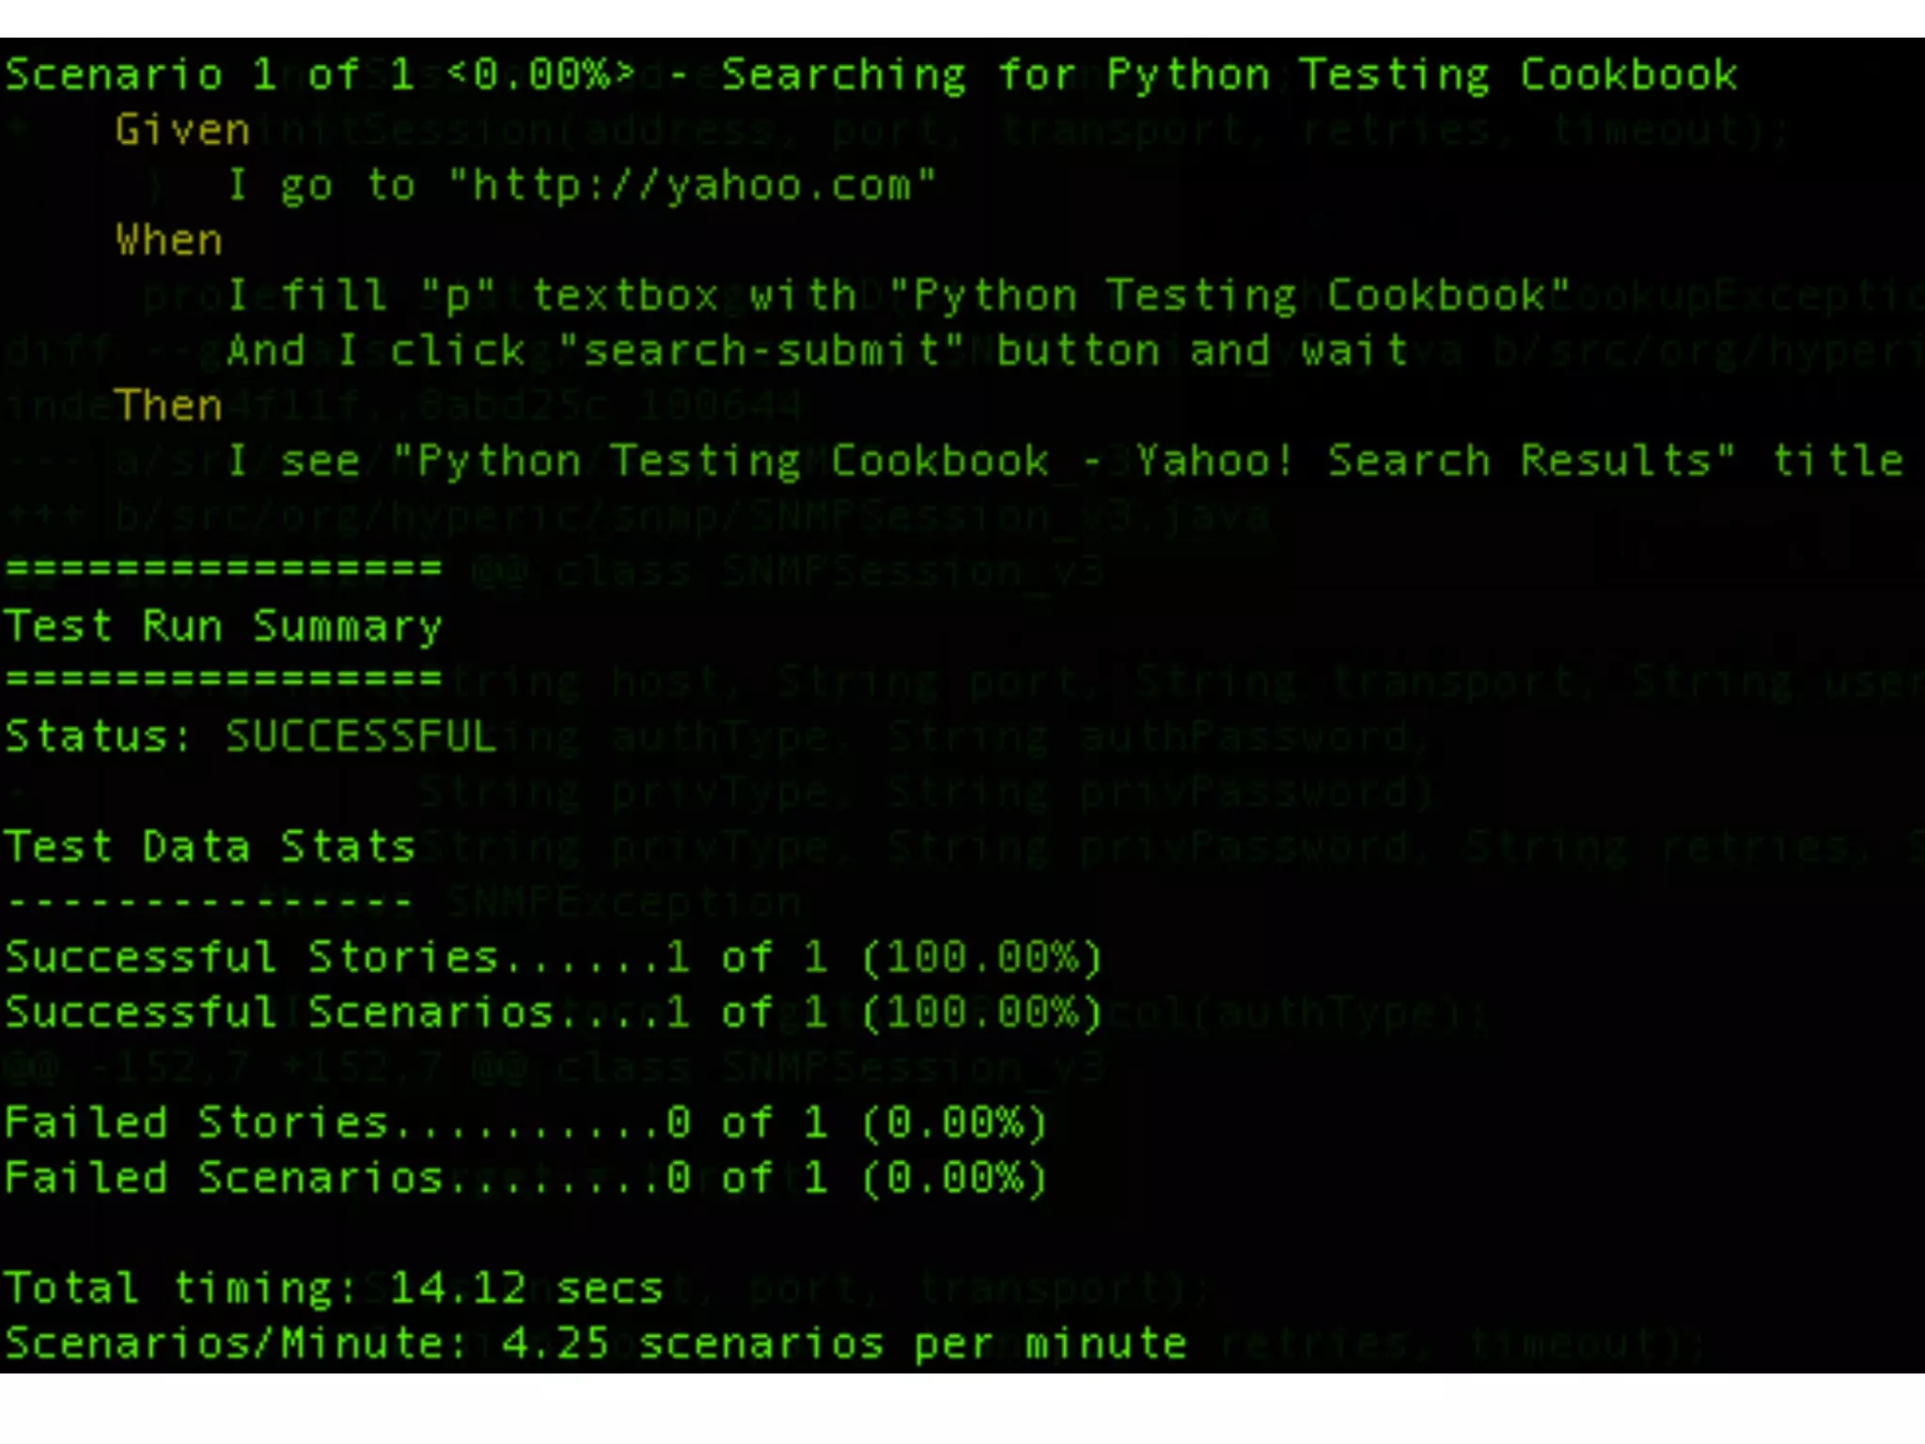Click the 'Test Data Stats' heading
The image size is (1925, 1444).
point(211,847)
